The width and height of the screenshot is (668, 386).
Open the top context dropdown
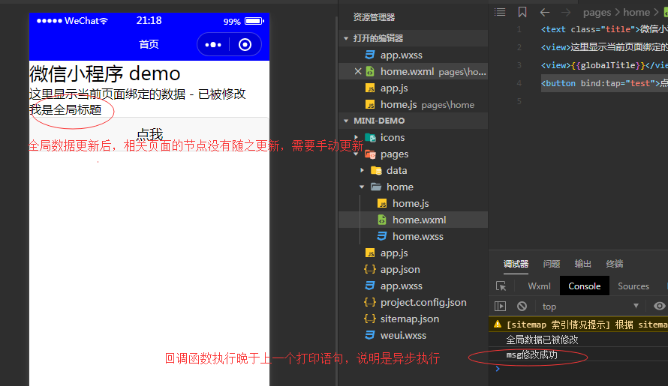click(591, 307)
